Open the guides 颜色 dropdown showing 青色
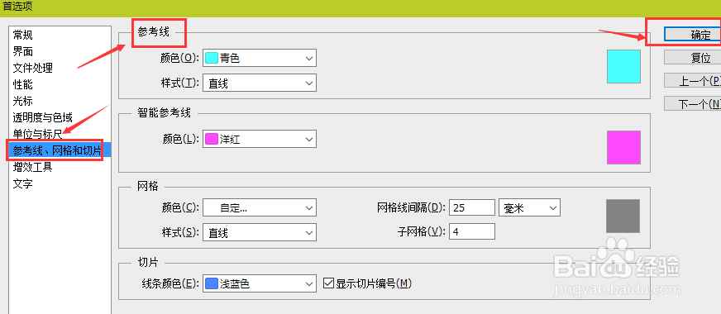The width and height of the screenshot is (721, 314). pyautogui.click(x=260, y=58)
